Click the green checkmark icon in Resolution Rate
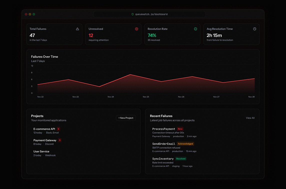The height and width of the screenshot is (189, 286). pyautogui.click(x=195, y=29)
